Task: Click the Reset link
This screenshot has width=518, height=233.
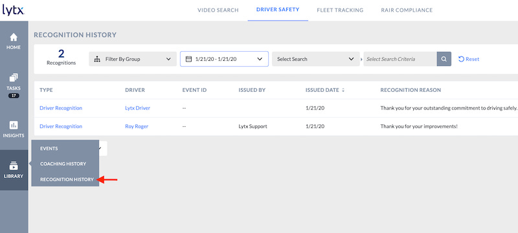Action: pyautogui.click(x=472, y=59)
